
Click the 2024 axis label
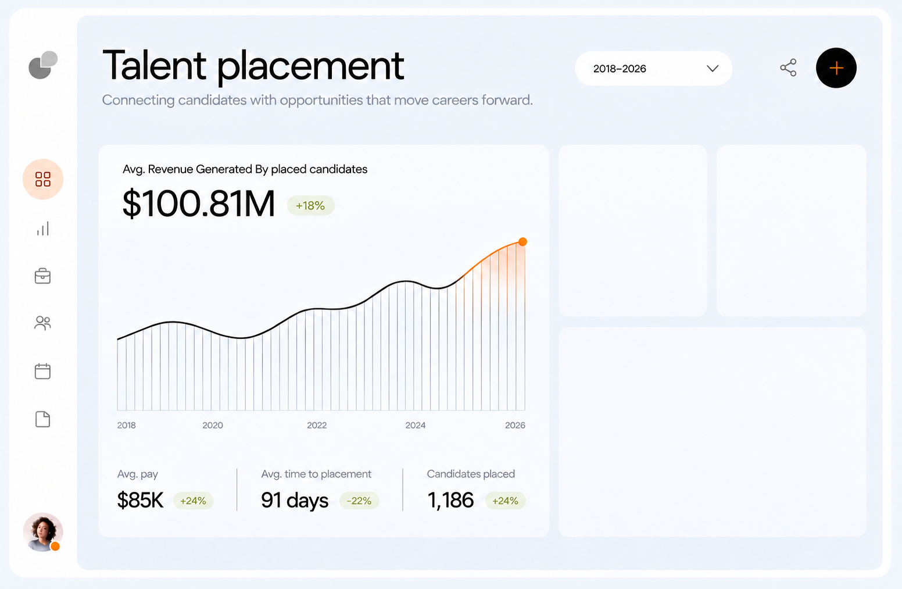point(416,425)
